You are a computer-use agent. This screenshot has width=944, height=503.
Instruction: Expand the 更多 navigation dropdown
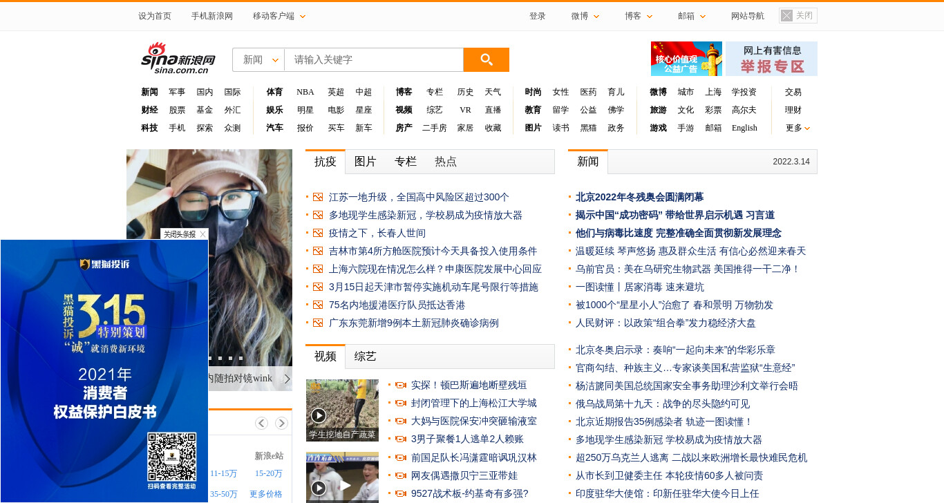point(797,128)
